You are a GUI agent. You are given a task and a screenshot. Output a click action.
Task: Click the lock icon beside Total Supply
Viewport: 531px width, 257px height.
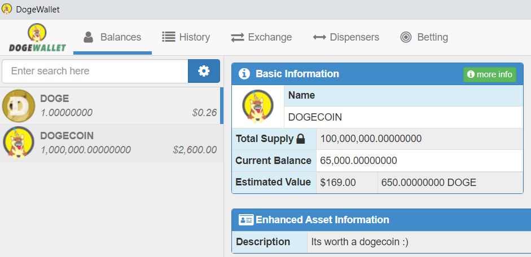pos(301,139)
